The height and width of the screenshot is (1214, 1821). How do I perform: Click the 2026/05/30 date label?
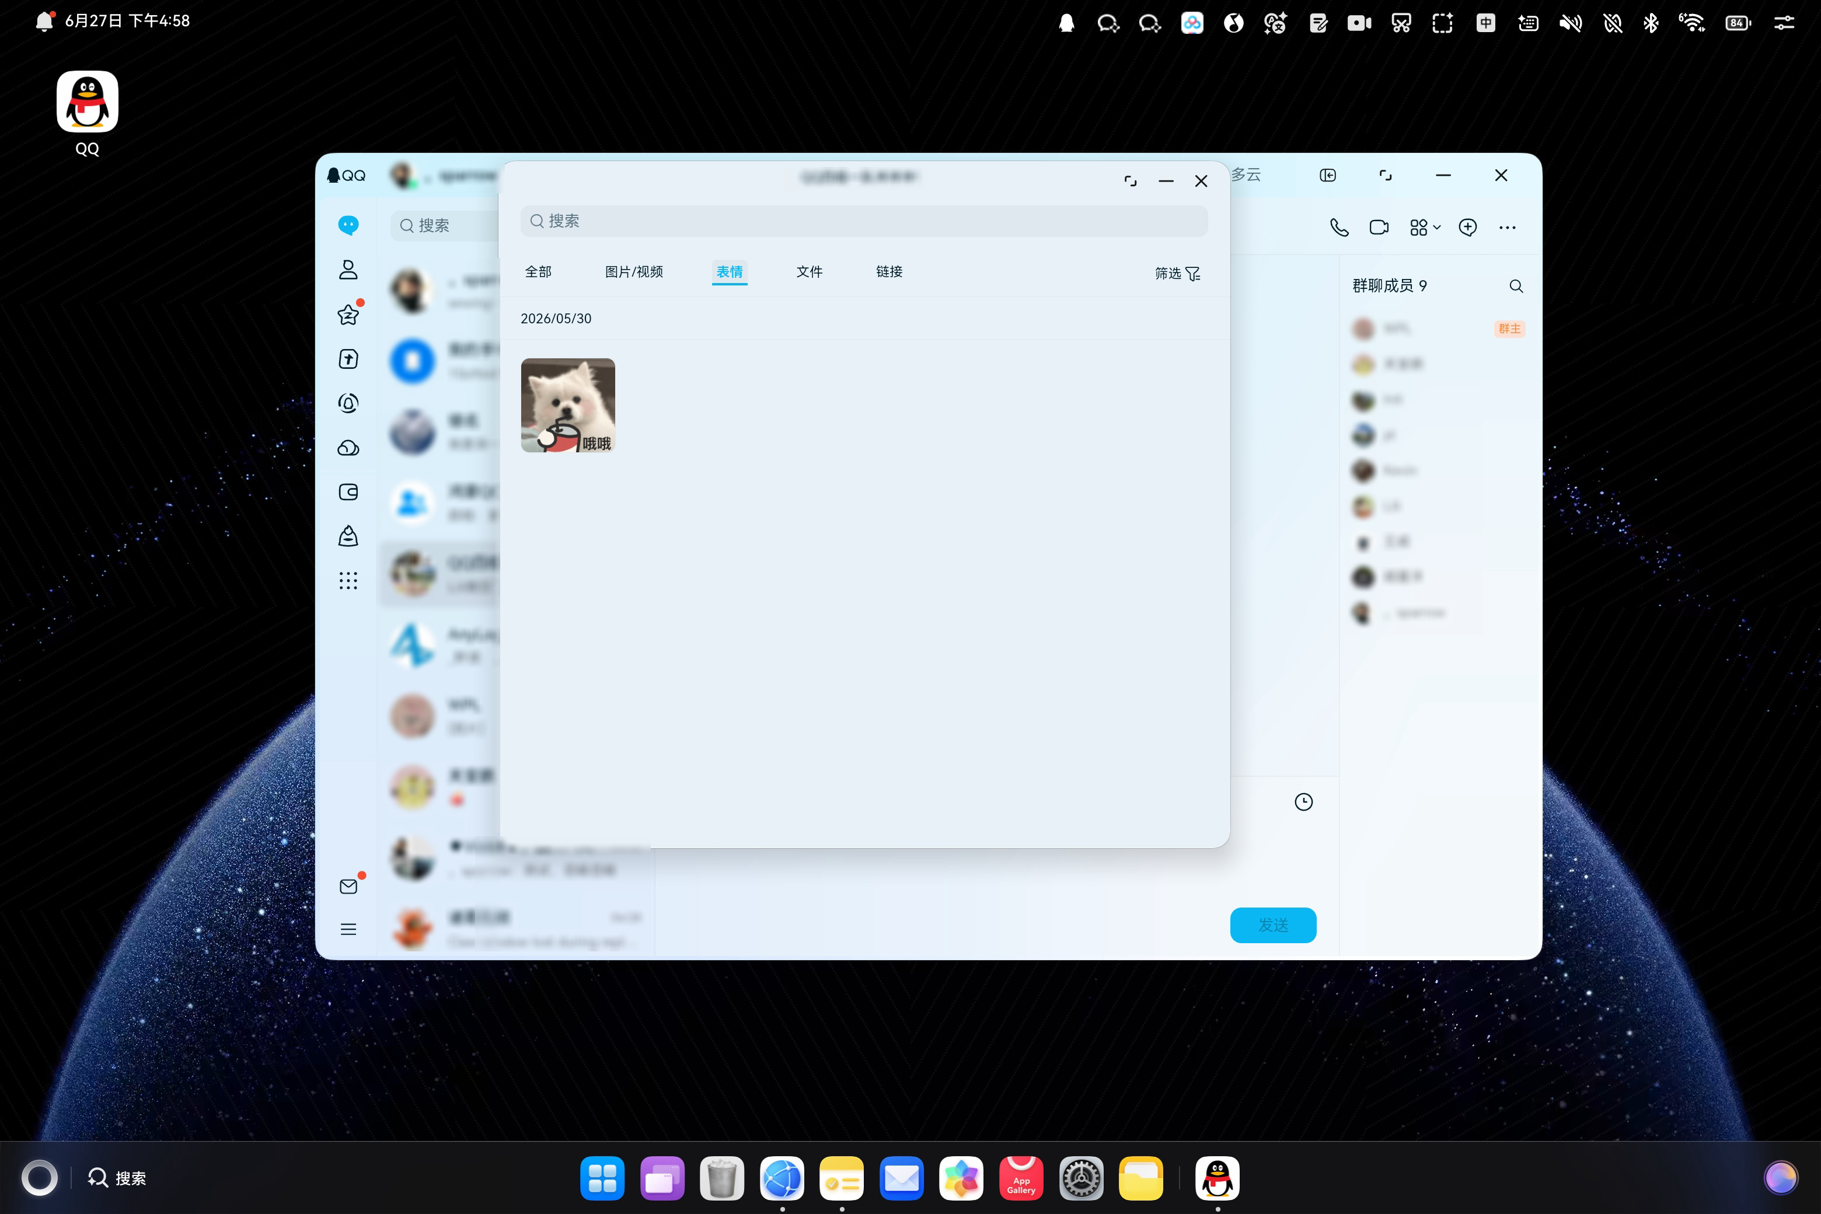point(556,318)
